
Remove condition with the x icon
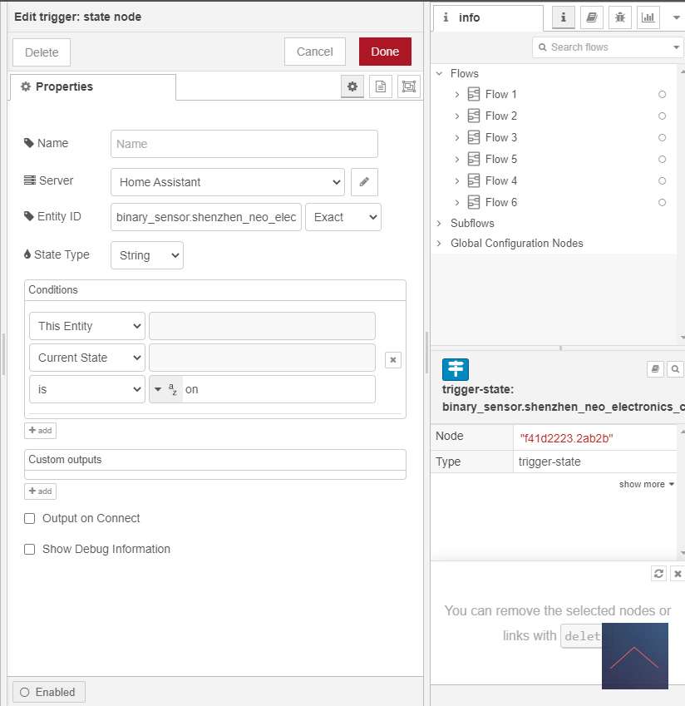coord(394,359)
